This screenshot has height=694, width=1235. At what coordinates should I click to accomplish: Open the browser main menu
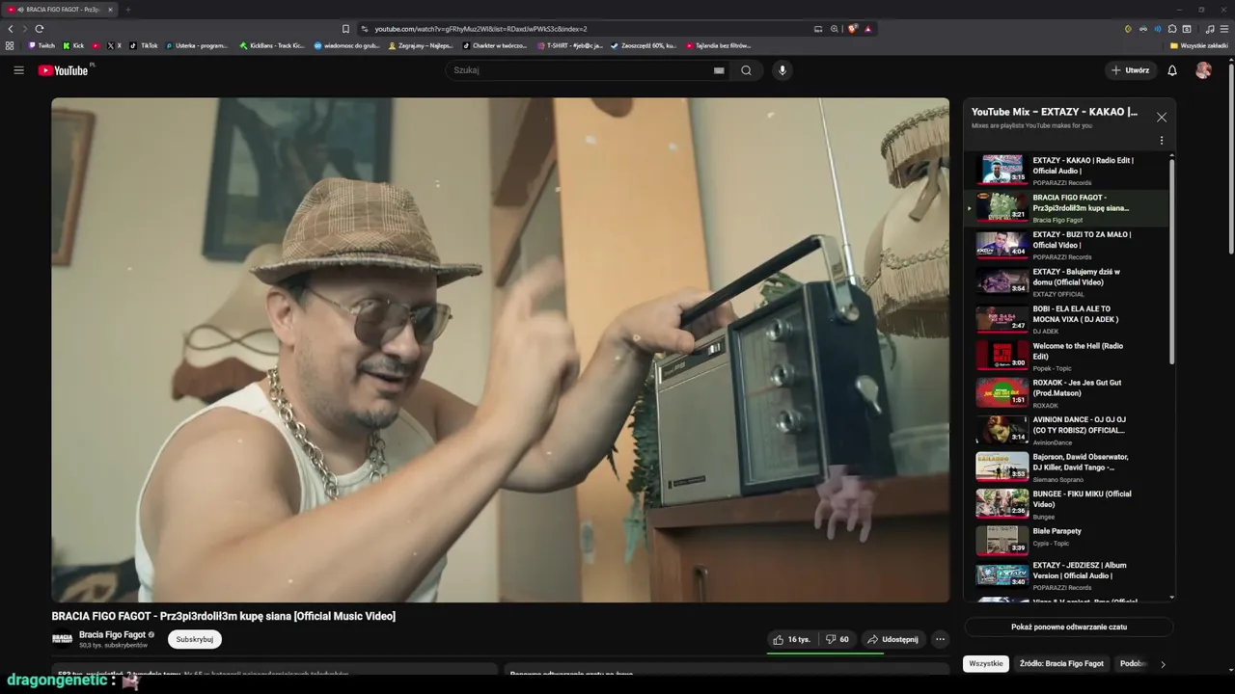click(x=1224, y=29)
